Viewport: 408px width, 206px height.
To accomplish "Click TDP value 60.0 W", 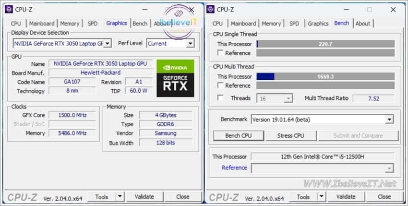I will [x=139, y=91].
